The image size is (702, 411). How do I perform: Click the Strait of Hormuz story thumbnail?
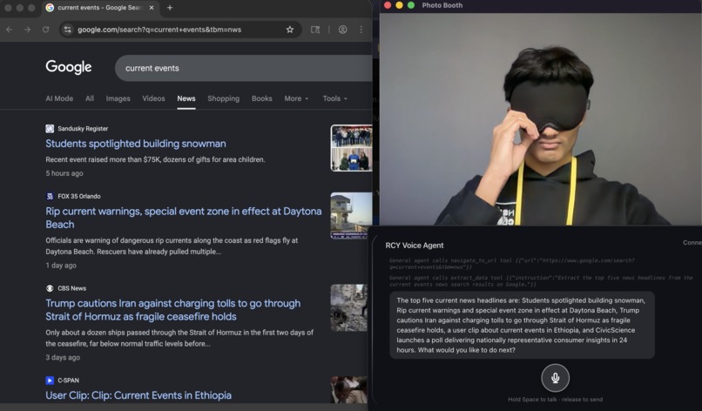coord(349,307)
